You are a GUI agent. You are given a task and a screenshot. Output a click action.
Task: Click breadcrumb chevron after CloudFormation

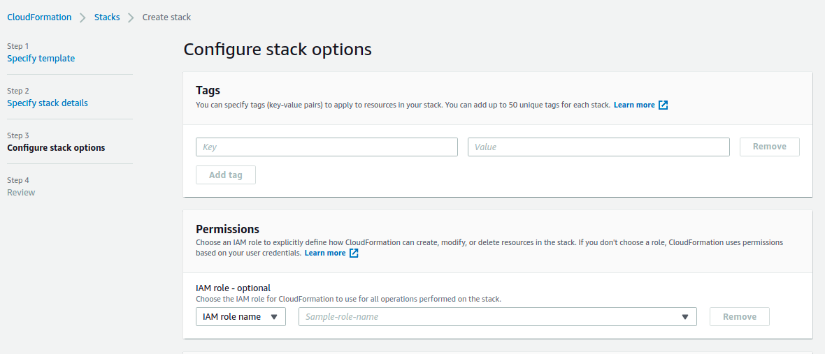[x=82, y=17]
